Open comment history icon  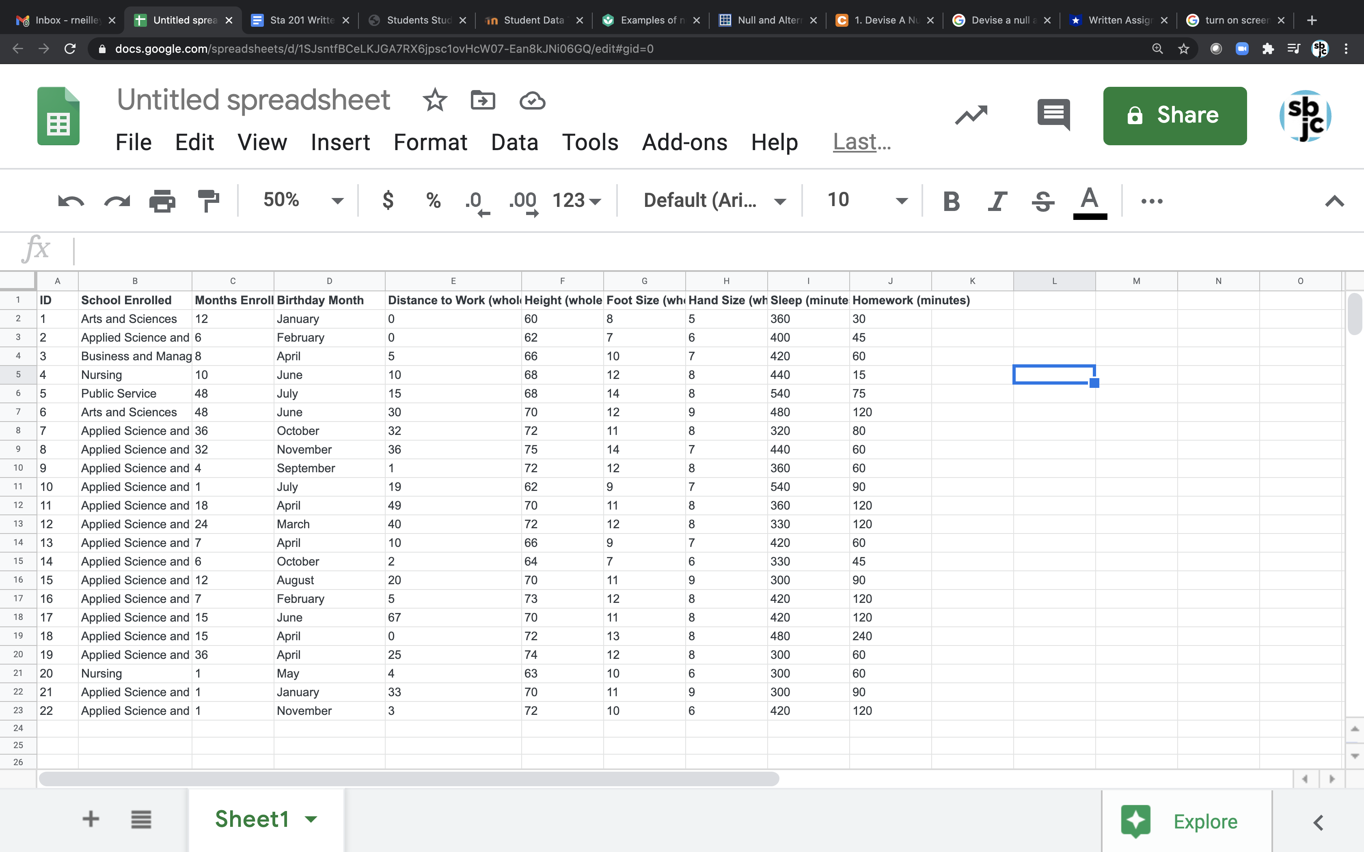pyautogui.click(x=1053, y=115)
